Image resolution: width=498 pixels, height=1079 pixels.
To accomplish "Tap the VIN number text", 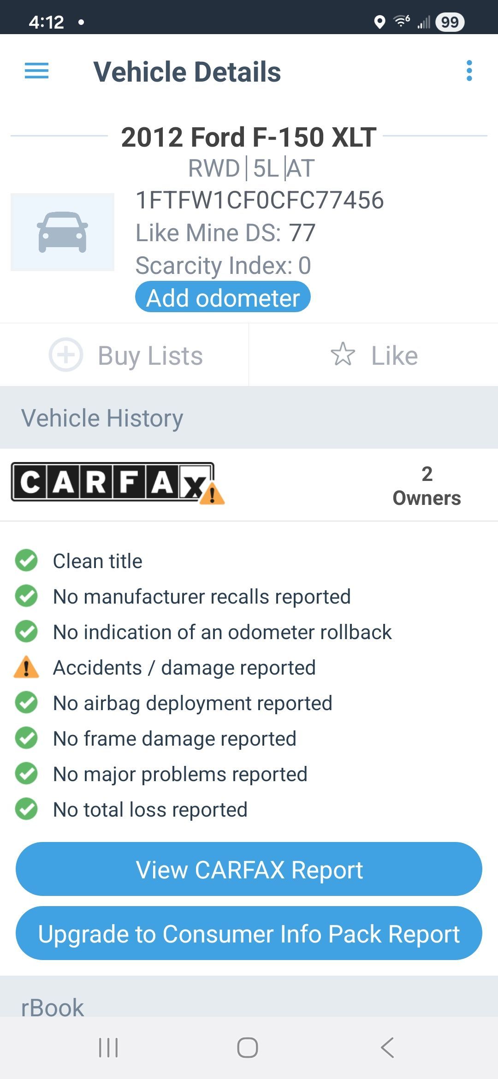I will coord(260,200).
